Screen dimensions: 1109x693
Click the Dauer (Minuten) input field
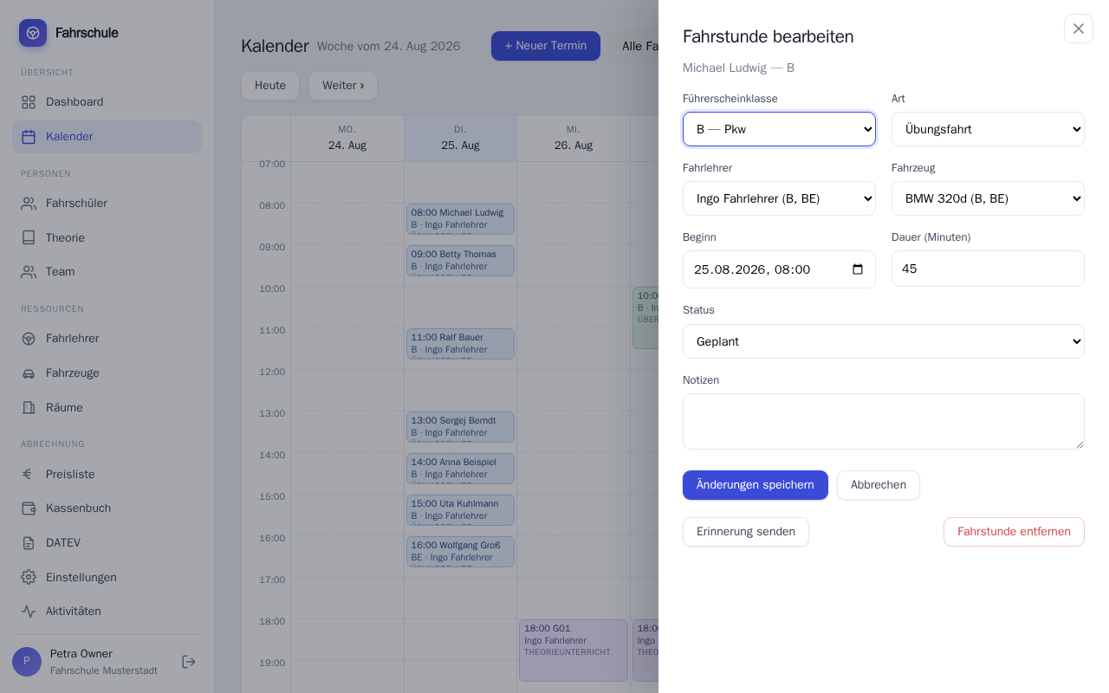[988, 269]
